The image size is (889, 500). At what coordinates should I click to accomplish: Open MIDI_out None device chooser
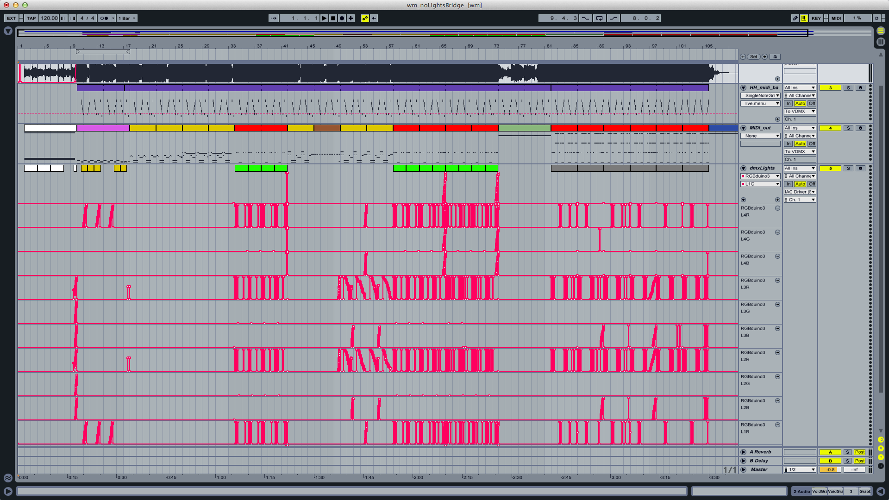(760, 136)
